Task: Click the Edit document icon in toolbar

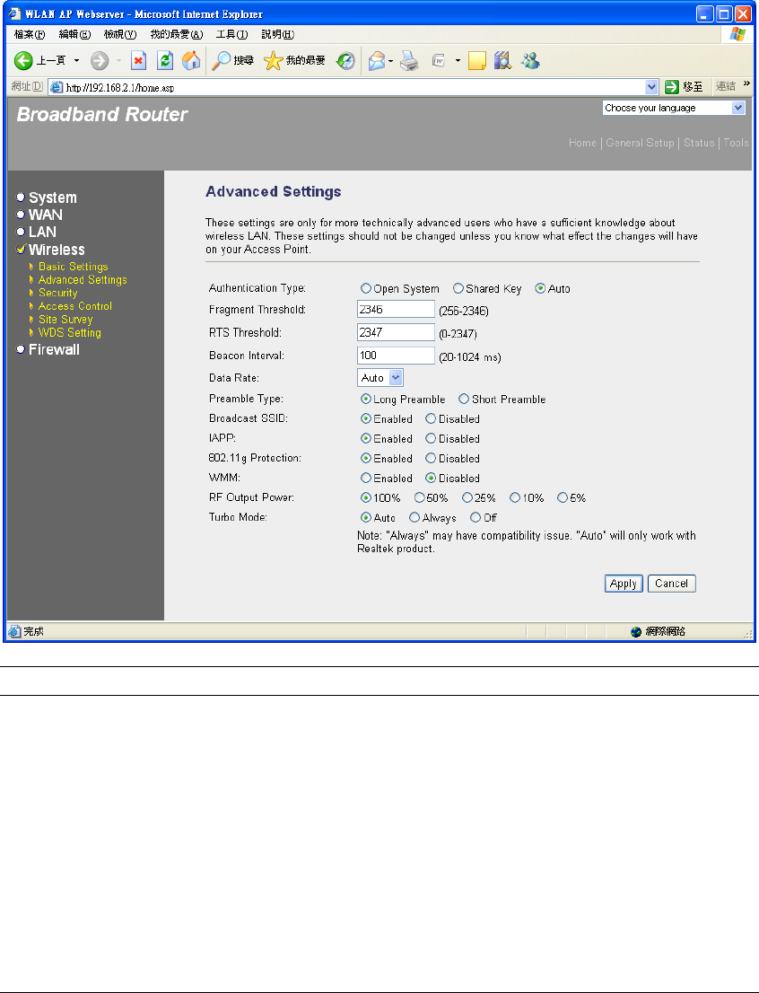Action: [x=438, y=61]
